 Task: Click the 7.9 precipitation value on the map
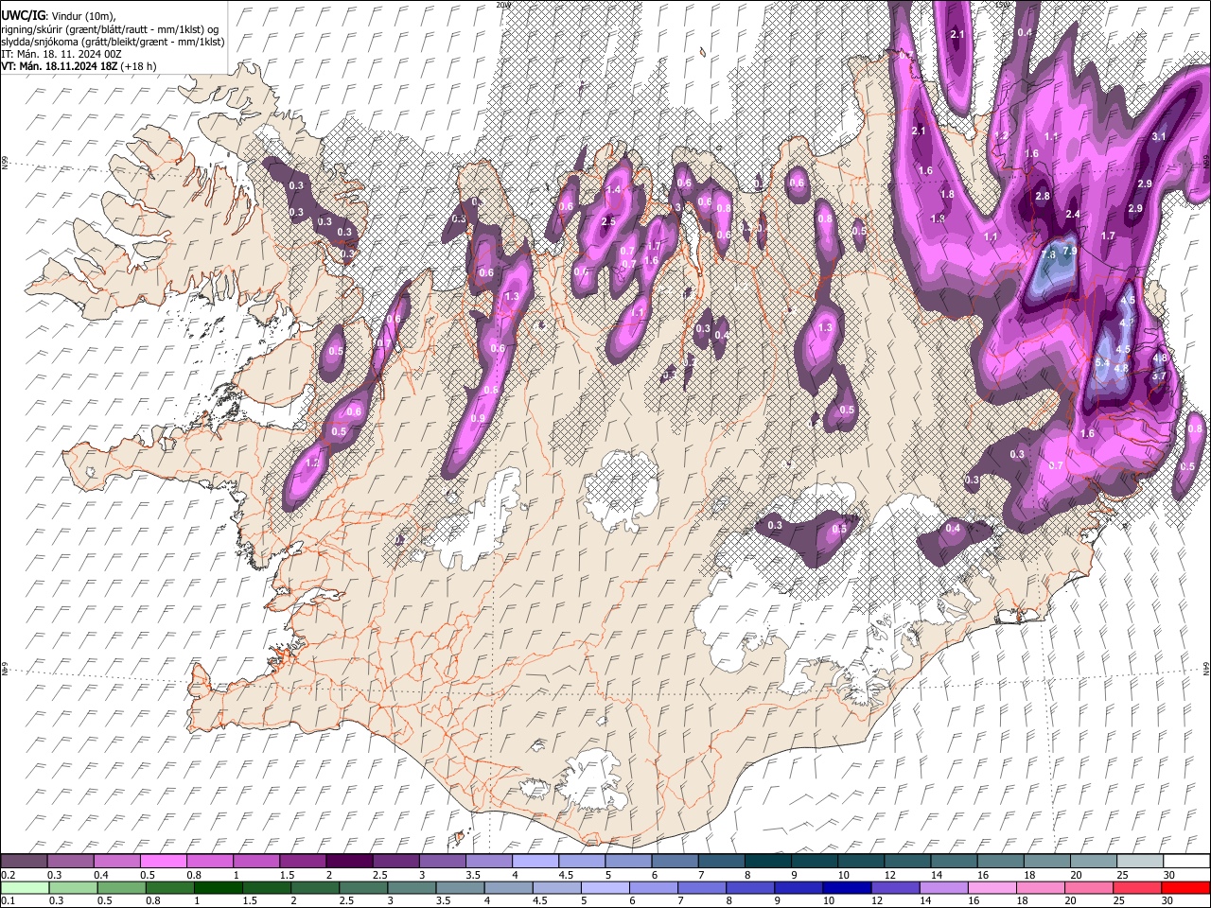[1070, 252]
